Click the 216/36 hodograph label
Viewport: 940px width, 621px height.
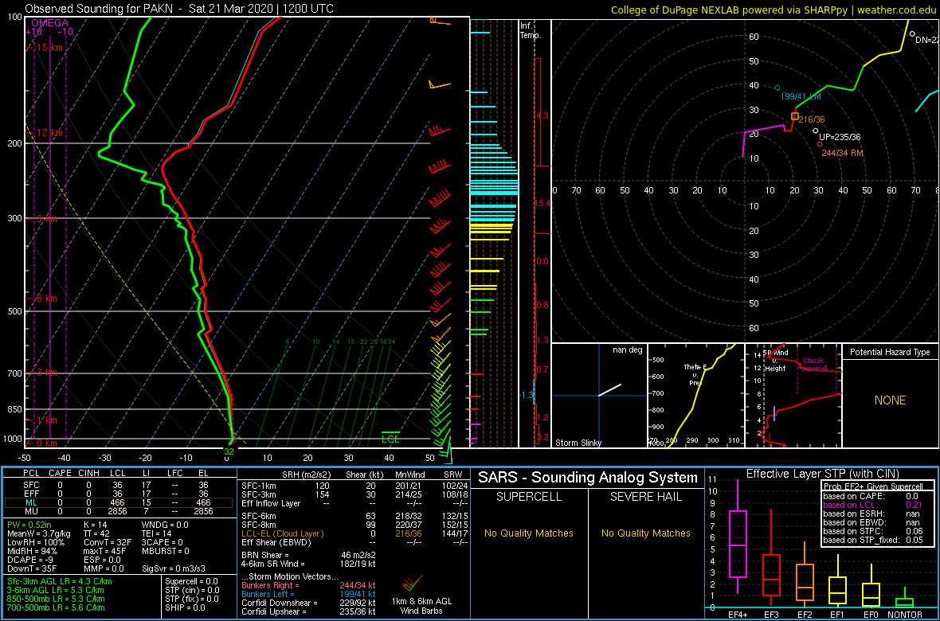click(x=813, y=120)
